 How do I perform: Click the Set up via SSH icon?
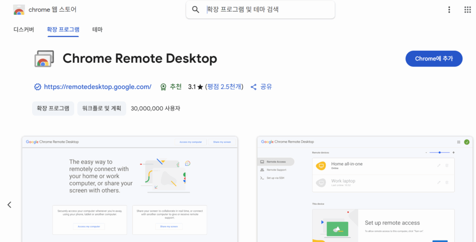(x=262, y=178)
